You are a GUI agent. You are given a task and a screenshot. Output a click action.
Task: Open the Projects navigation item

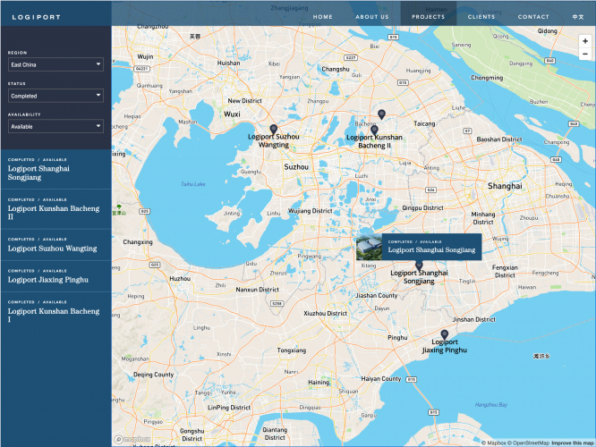[429, 17]
